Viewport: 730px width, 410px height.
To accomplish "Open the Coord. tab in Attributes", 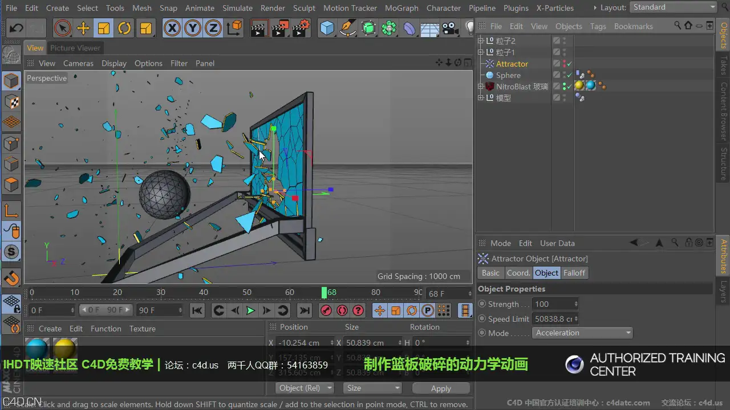I will (518, 273).
